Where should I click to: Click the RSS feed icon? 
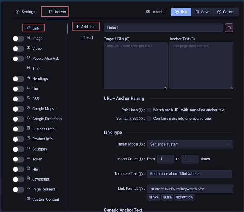[28, 98]
